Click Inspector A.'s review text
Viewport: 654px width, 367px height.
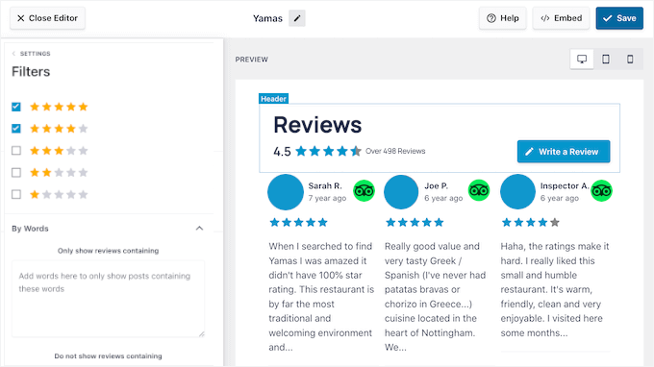555,289
